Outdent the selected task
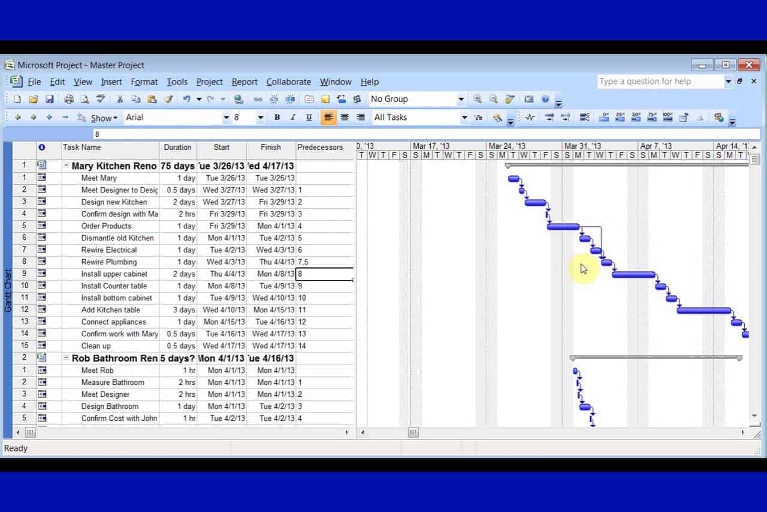This screenshot has height=512, width=767. click(x=17, y=118)
